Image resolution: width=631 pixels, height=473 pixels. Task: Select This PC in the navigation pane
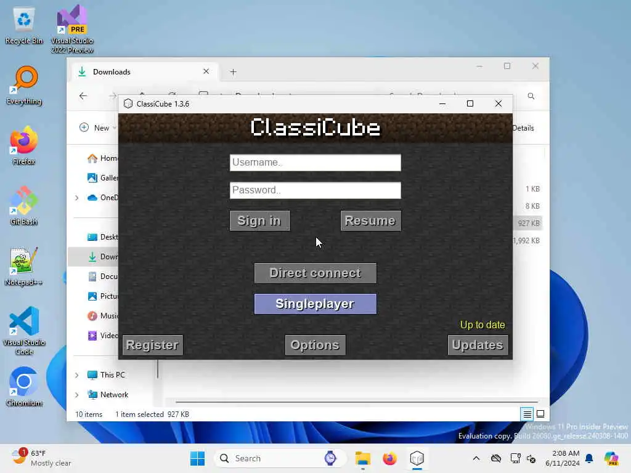[106, 375]
